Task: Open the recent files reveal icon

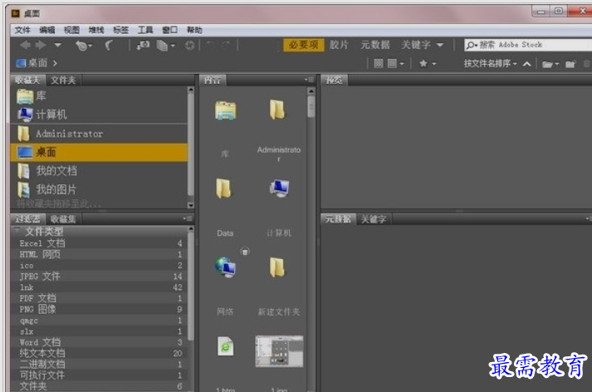Action: [x=83, y=46]
